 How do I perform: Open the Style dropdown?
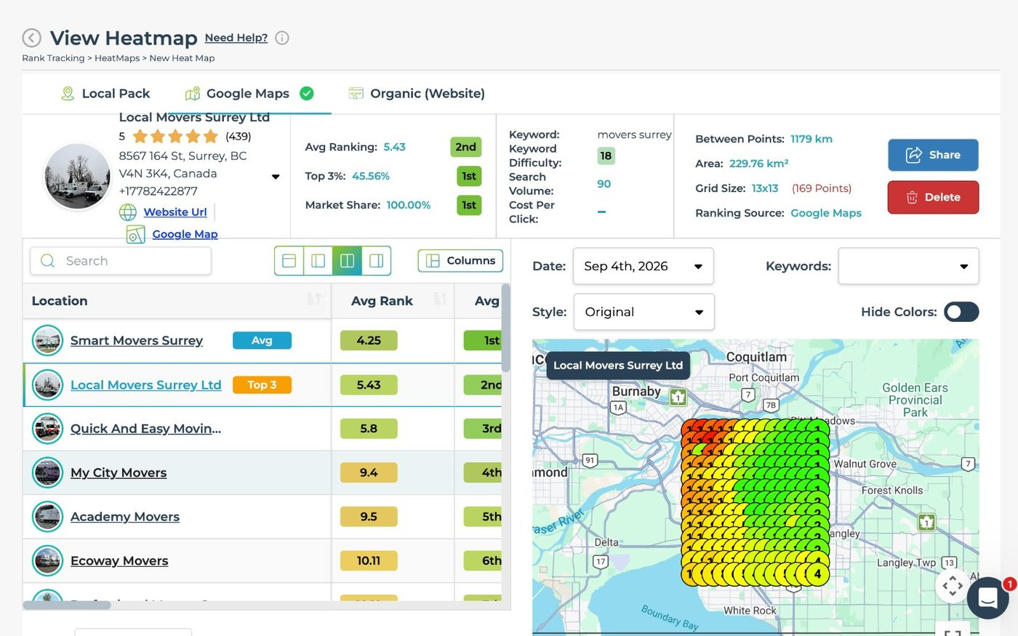coord(644,312)
